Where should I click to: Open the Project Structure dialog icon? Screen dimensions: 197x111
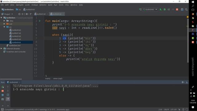[182, 10]
